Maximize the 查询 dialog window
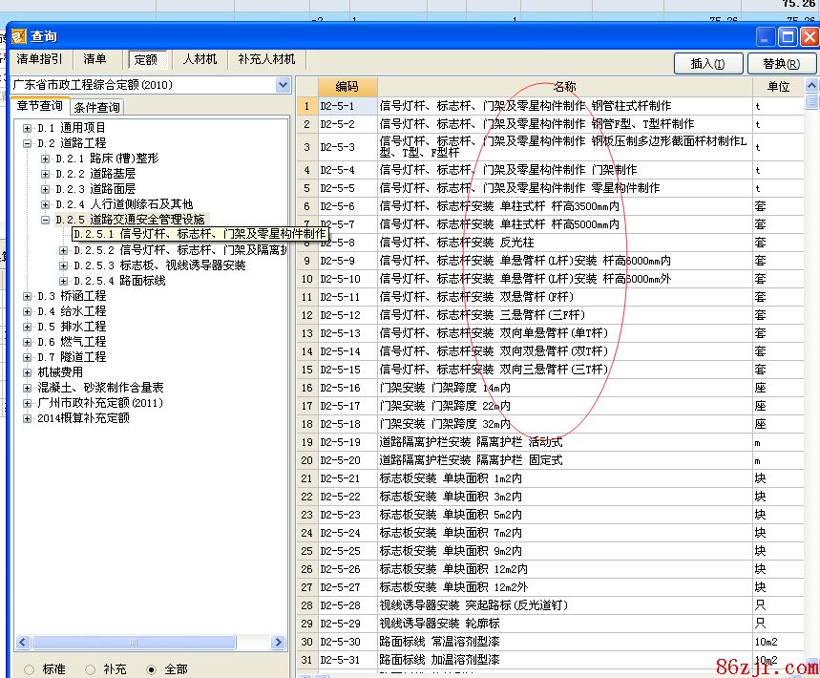820x678 pixels. click(788, 37)
